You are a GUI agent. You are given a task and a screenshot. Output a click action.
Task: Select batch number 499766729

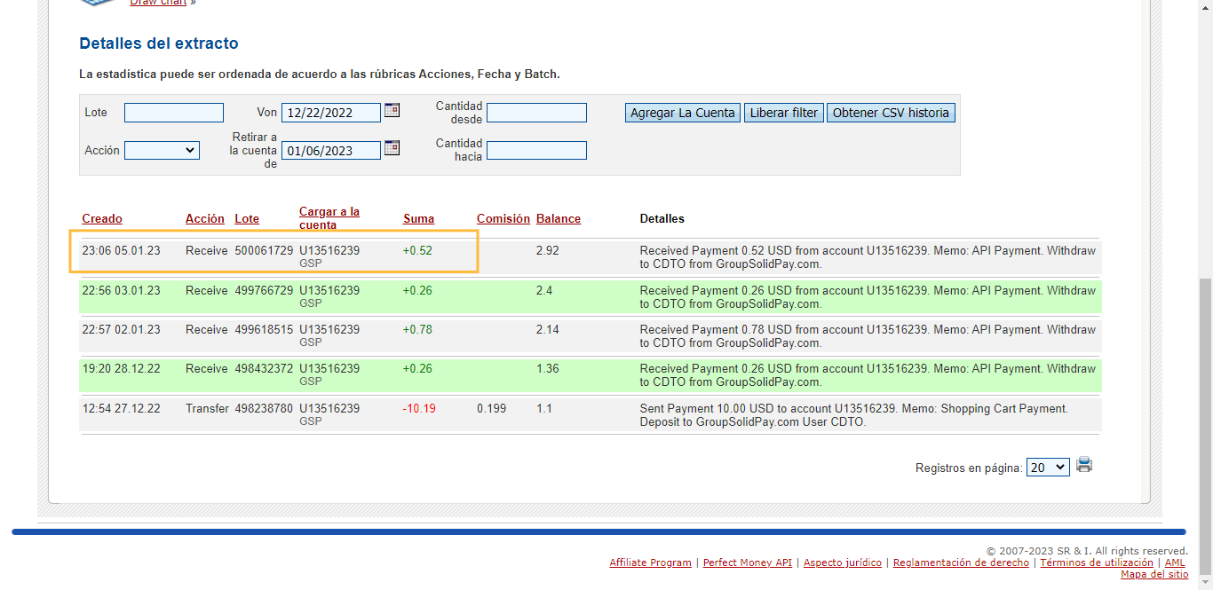[x=264, y=290]
